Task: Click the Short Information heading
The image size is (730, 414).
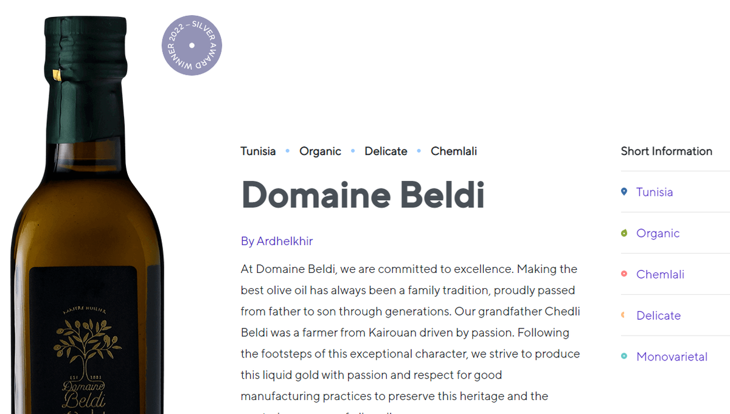Action: pos(666,151)
